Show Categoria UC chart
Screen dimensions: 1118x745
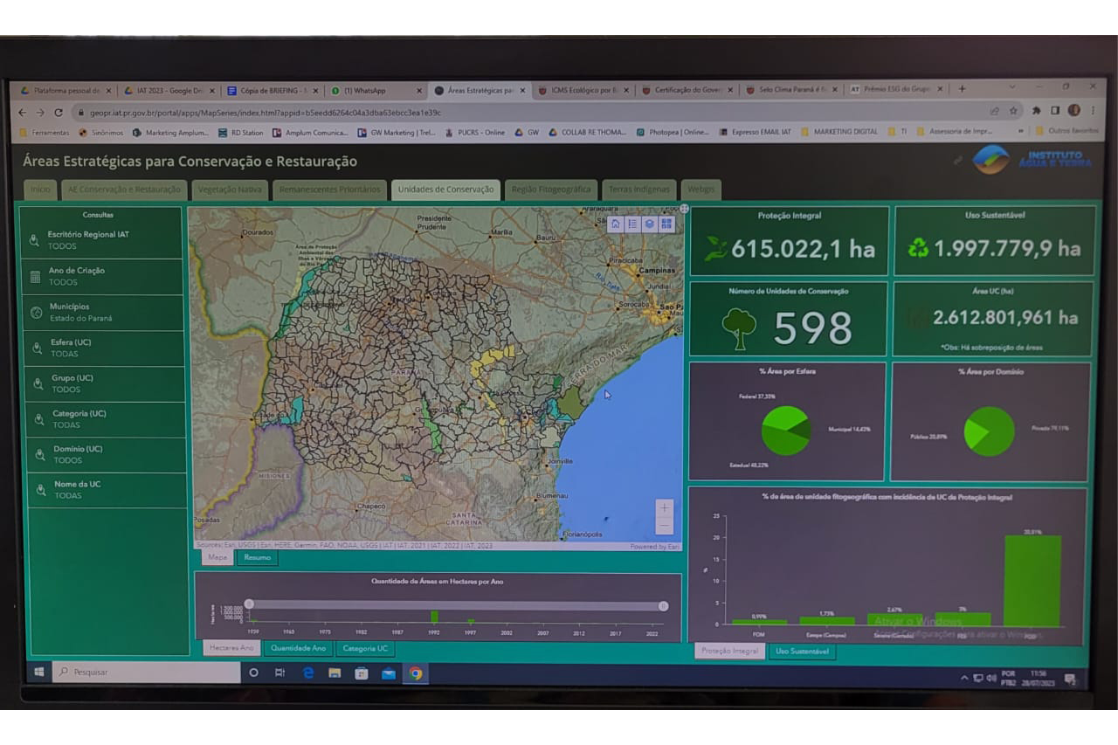[365, 648]
